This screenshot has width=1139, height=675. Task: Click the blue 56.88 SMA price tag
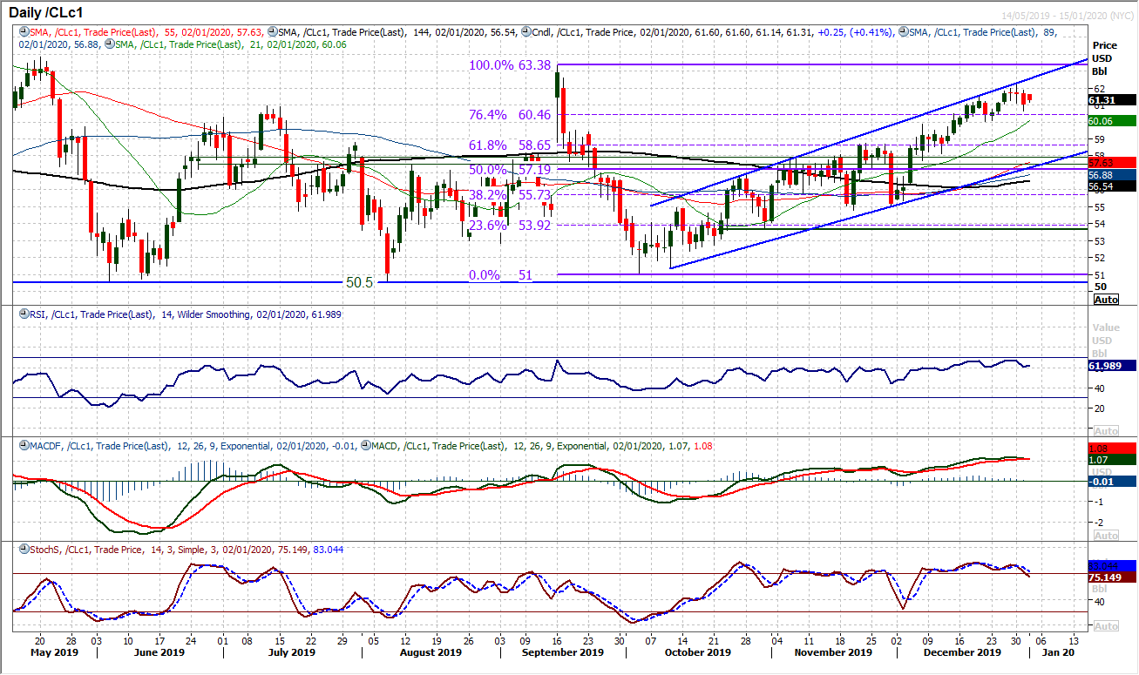[1113, 175]
